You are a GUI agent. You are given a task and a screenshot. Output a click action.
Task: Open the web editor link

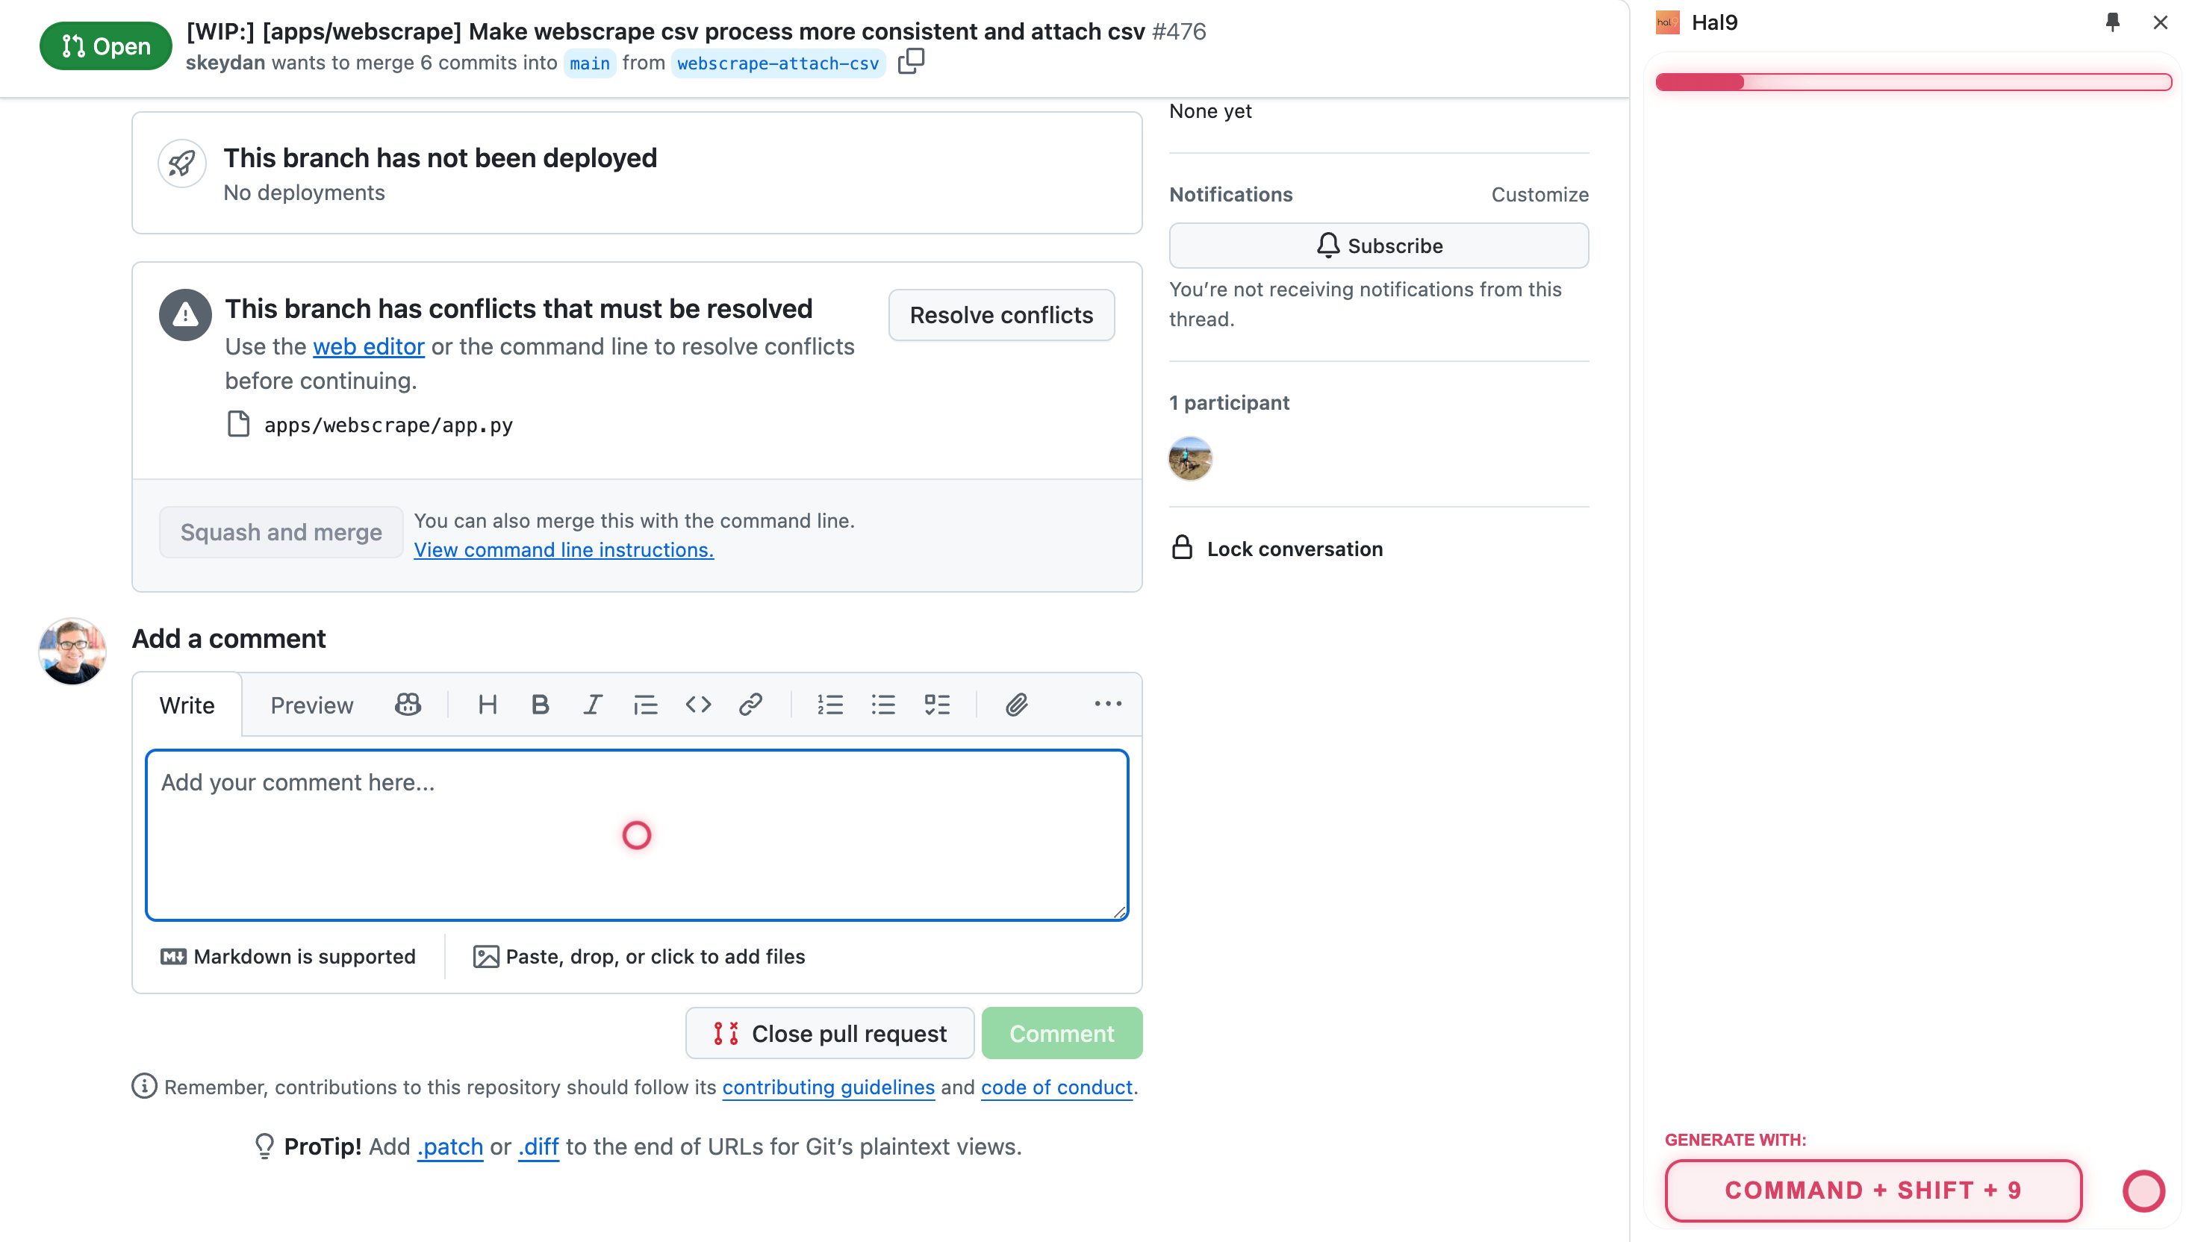(369, 346)
